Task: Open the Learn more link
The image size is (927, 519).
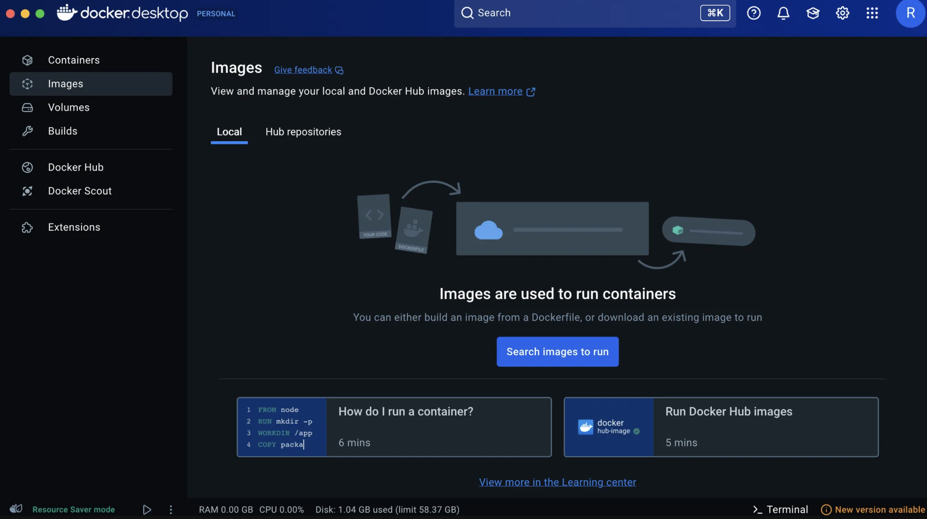Action: point(495,91)
